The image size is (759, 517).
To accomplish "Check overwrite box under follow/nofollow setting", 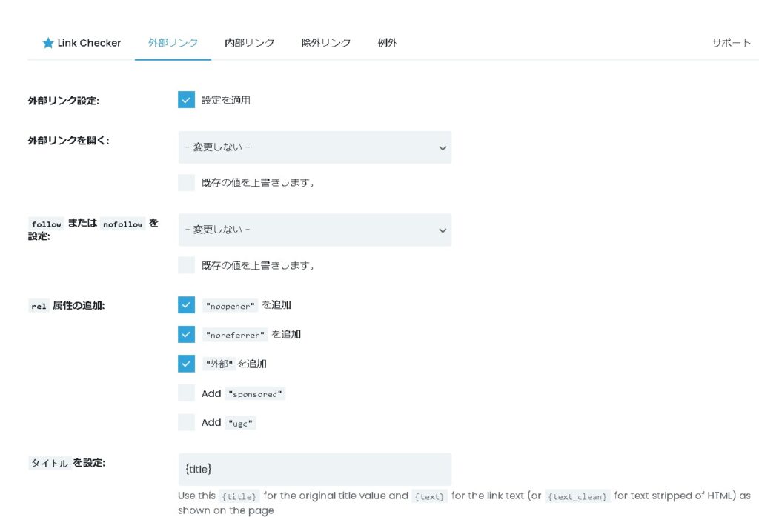I will click(x=186, y=265).
